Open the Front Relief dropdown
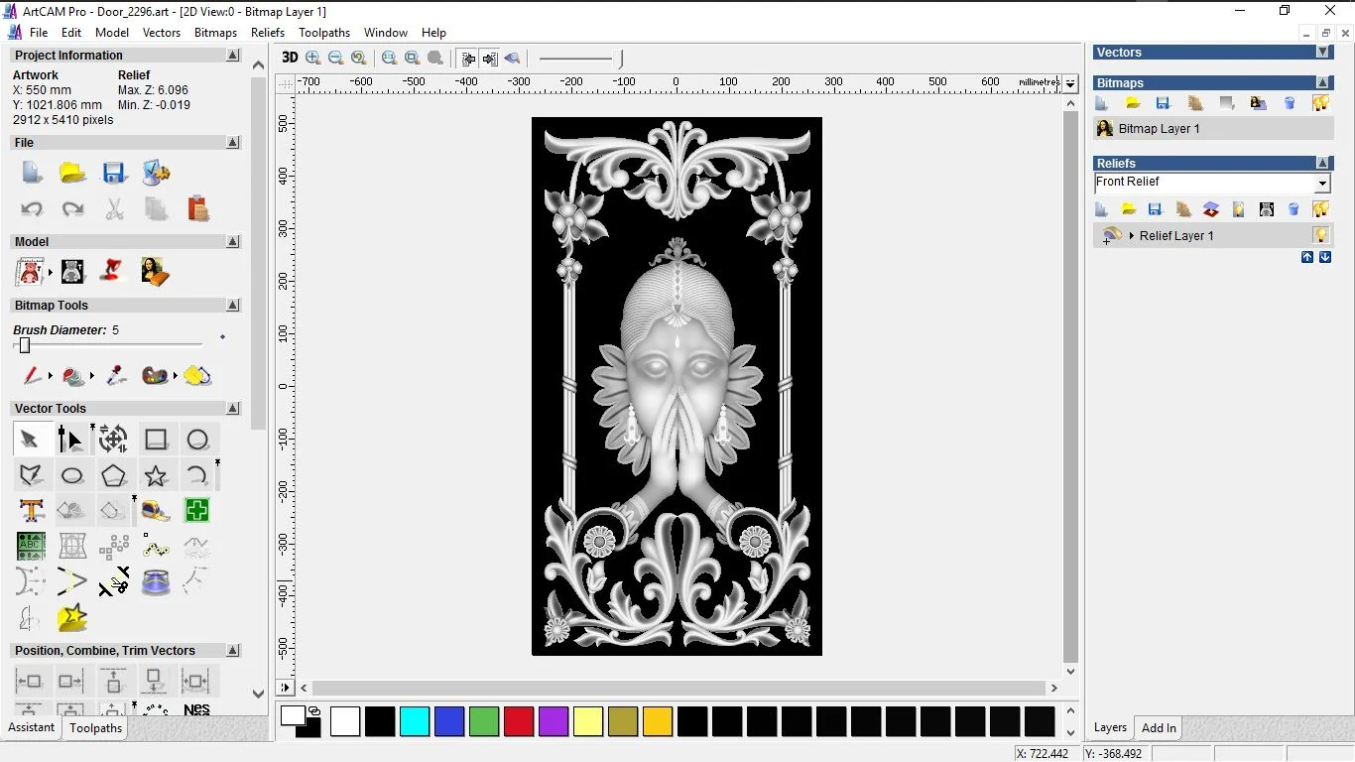The width and height of the screenshot is (1355, 762). click(x=1321, y=184)
